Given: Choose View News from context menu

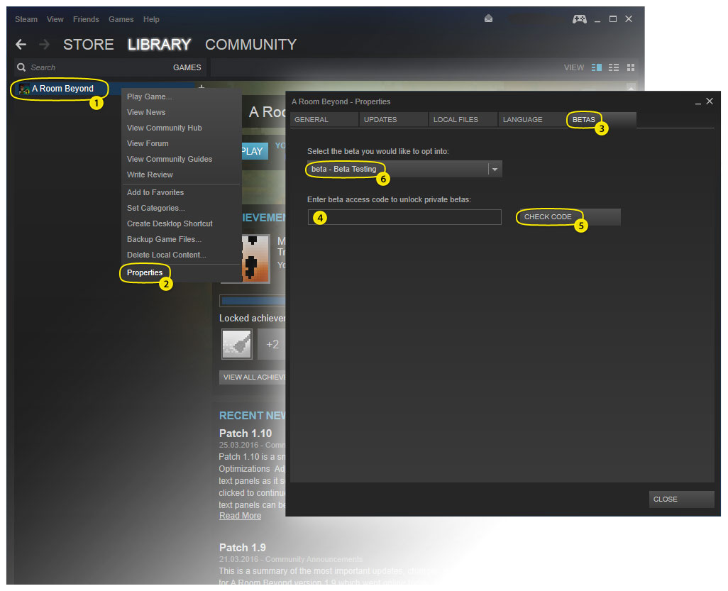Looking at the screenshot, I should [181, 112].
